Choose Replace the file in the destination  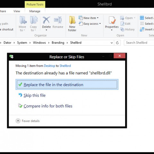[x=67, y=84]
